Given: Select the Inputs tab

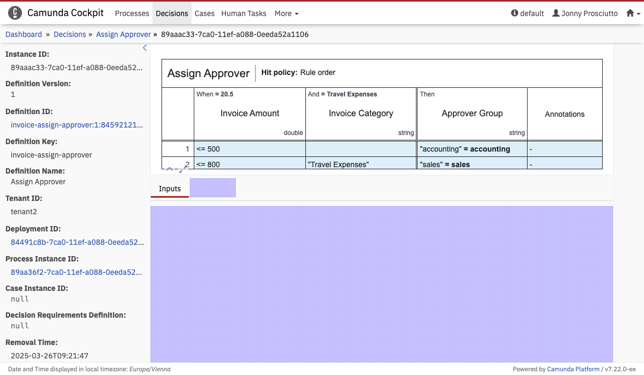Looking at the screenshot, I should click(170, 189).
